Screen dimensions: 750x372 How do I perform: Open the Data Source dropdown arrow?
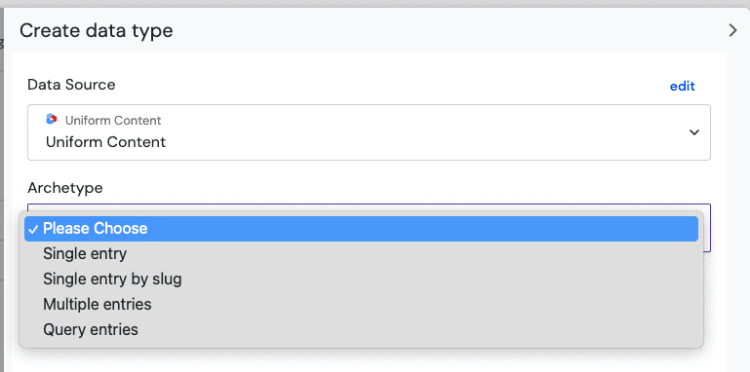[694, 132]
